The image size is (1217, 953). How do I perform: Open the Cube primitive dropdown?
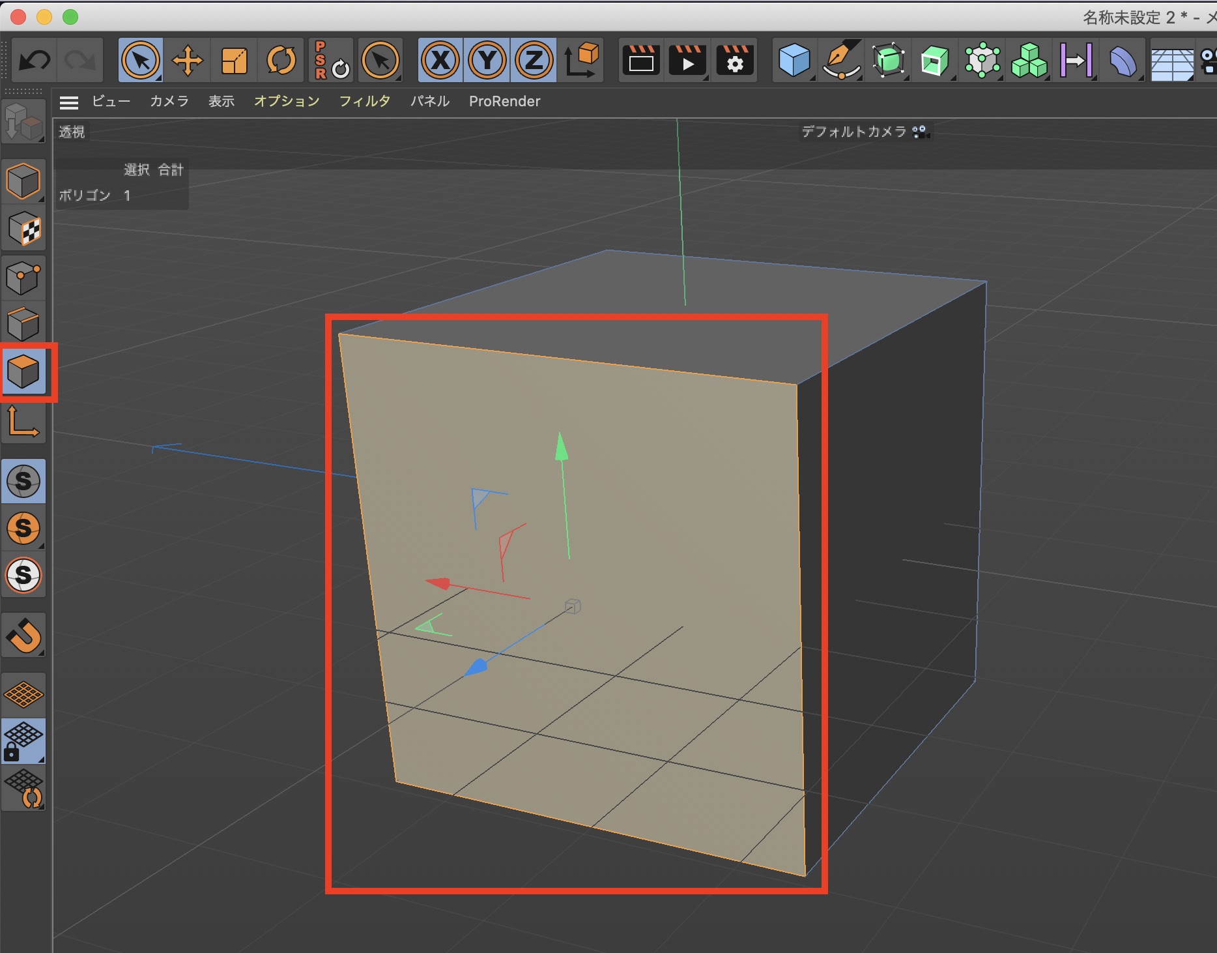794,61
